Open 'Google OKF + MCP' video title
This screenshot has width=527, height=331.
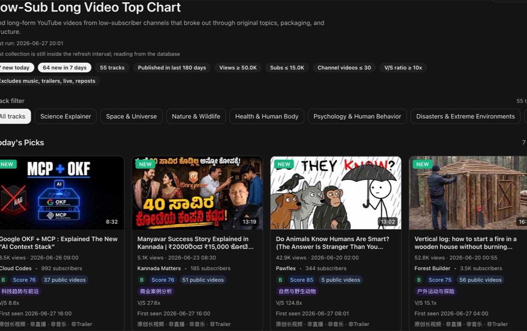click(58, 243)
